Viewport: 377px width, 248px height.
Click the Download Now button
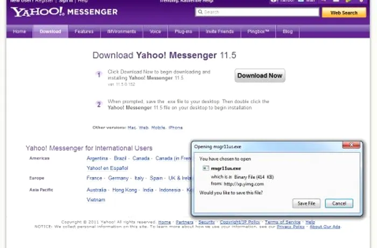click(x=260, y=76)
